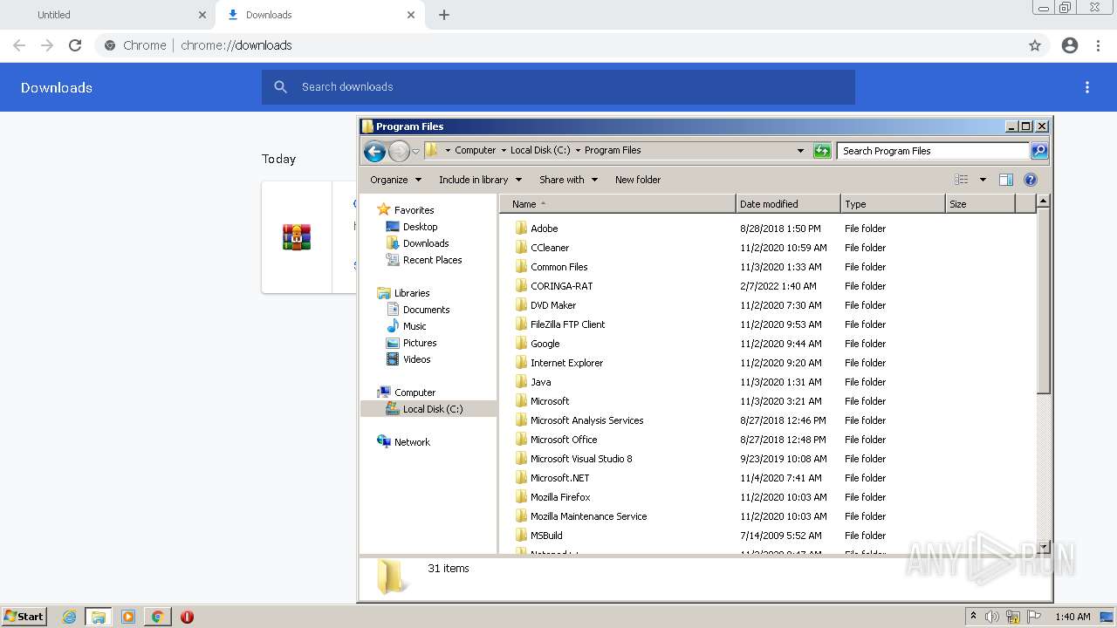Open Windows Media Player taskbar icon
The height and width of the screenshot is (628, 1117).
[128, 617]
